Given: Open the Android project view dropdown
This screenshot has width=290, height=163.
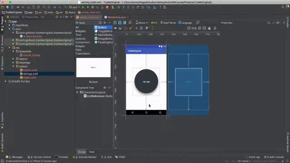Looking at the screenshot, I should click(13, 17).
